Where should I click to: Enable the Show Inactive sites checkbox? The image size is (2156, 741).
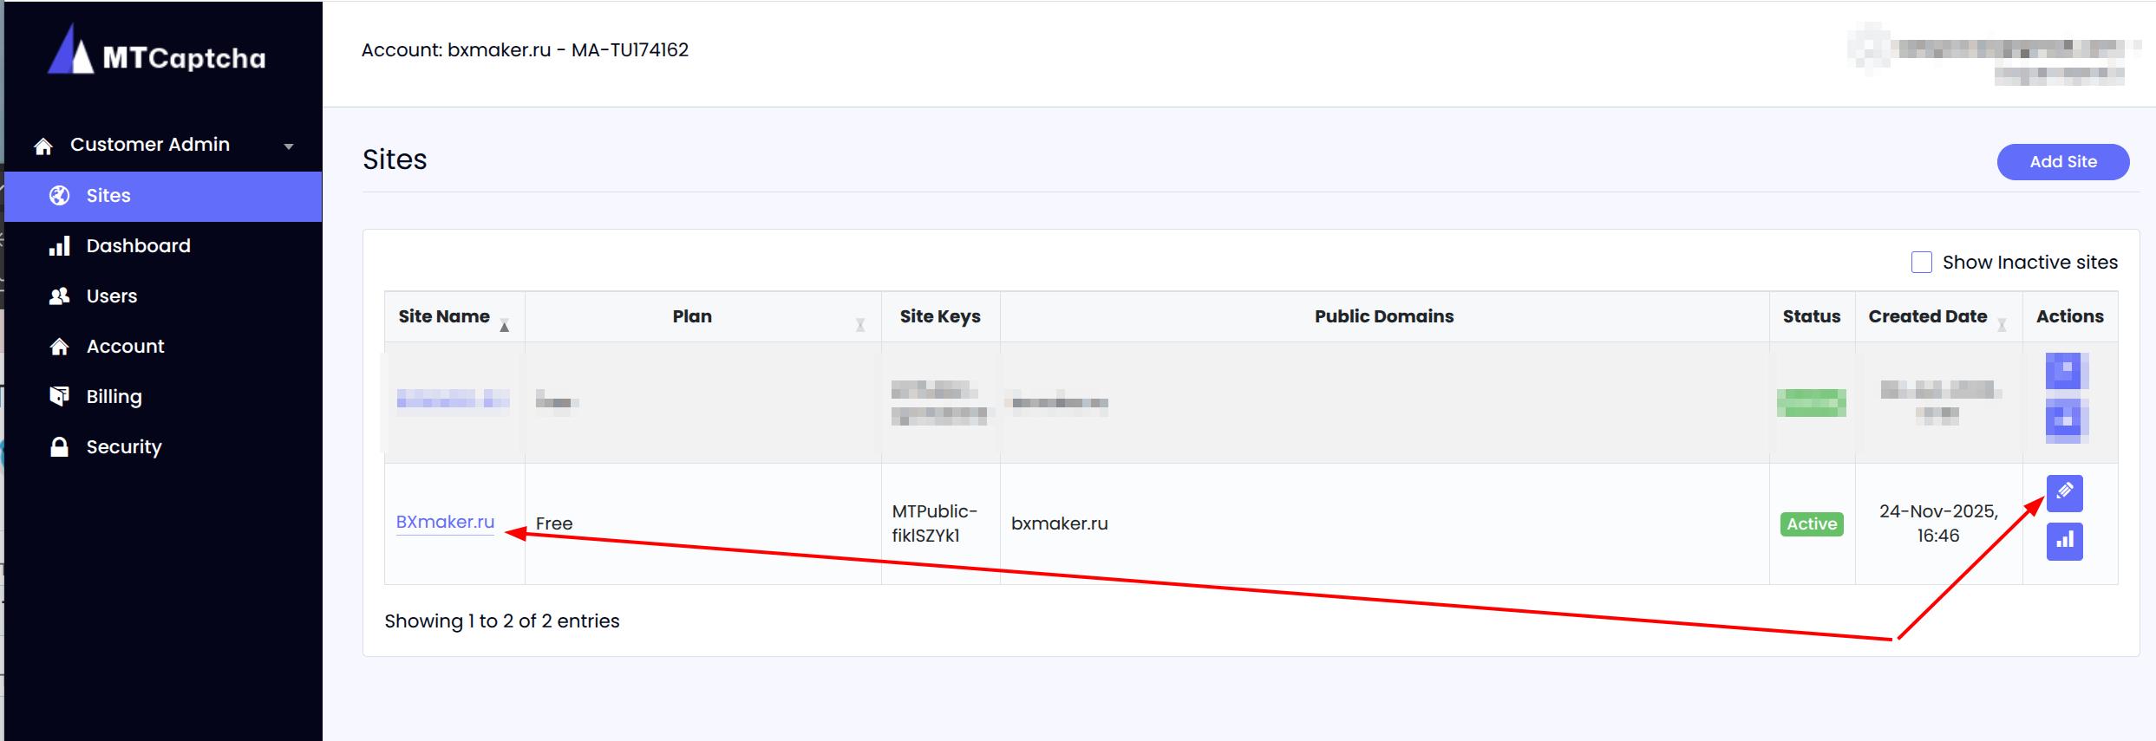coord(1921,263)
